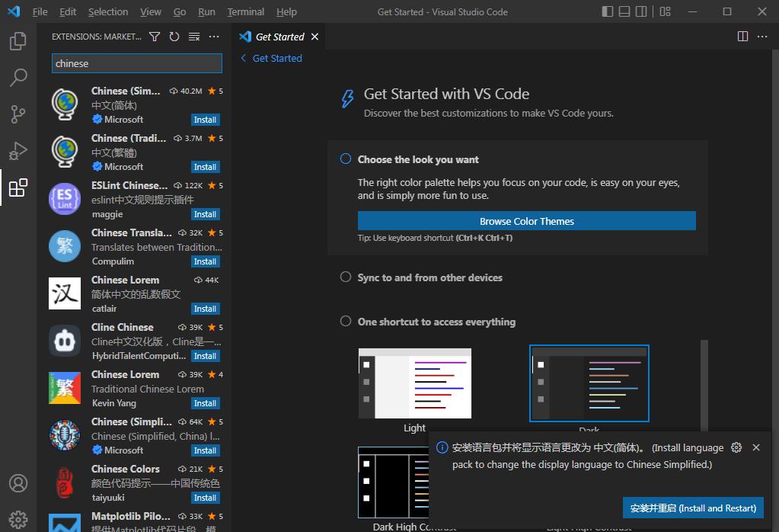This screenshot has width=779, height=532.
Task: Open the Terminal menu
Action: click(x=245, y=11)
